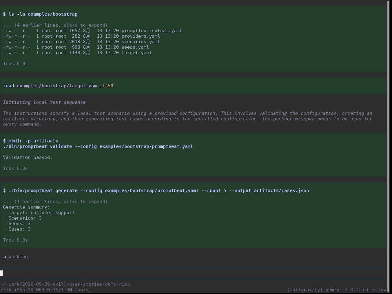Click the 0.5%/1.0M context usage
This screenshot has width=392, height=294.
coord(59,290)
